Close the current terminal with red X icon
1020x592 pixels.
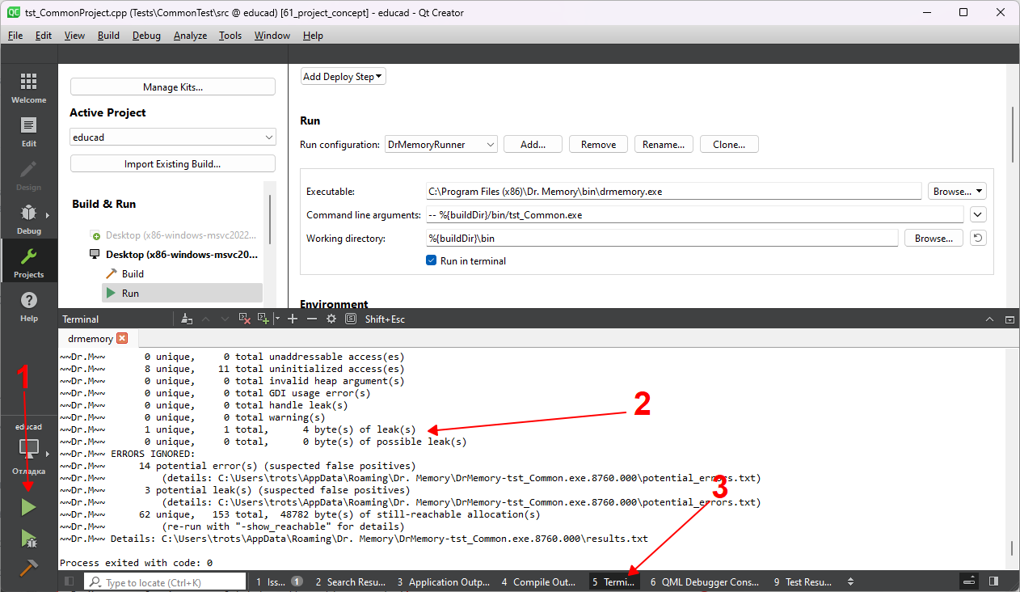[x=245, y=319]
